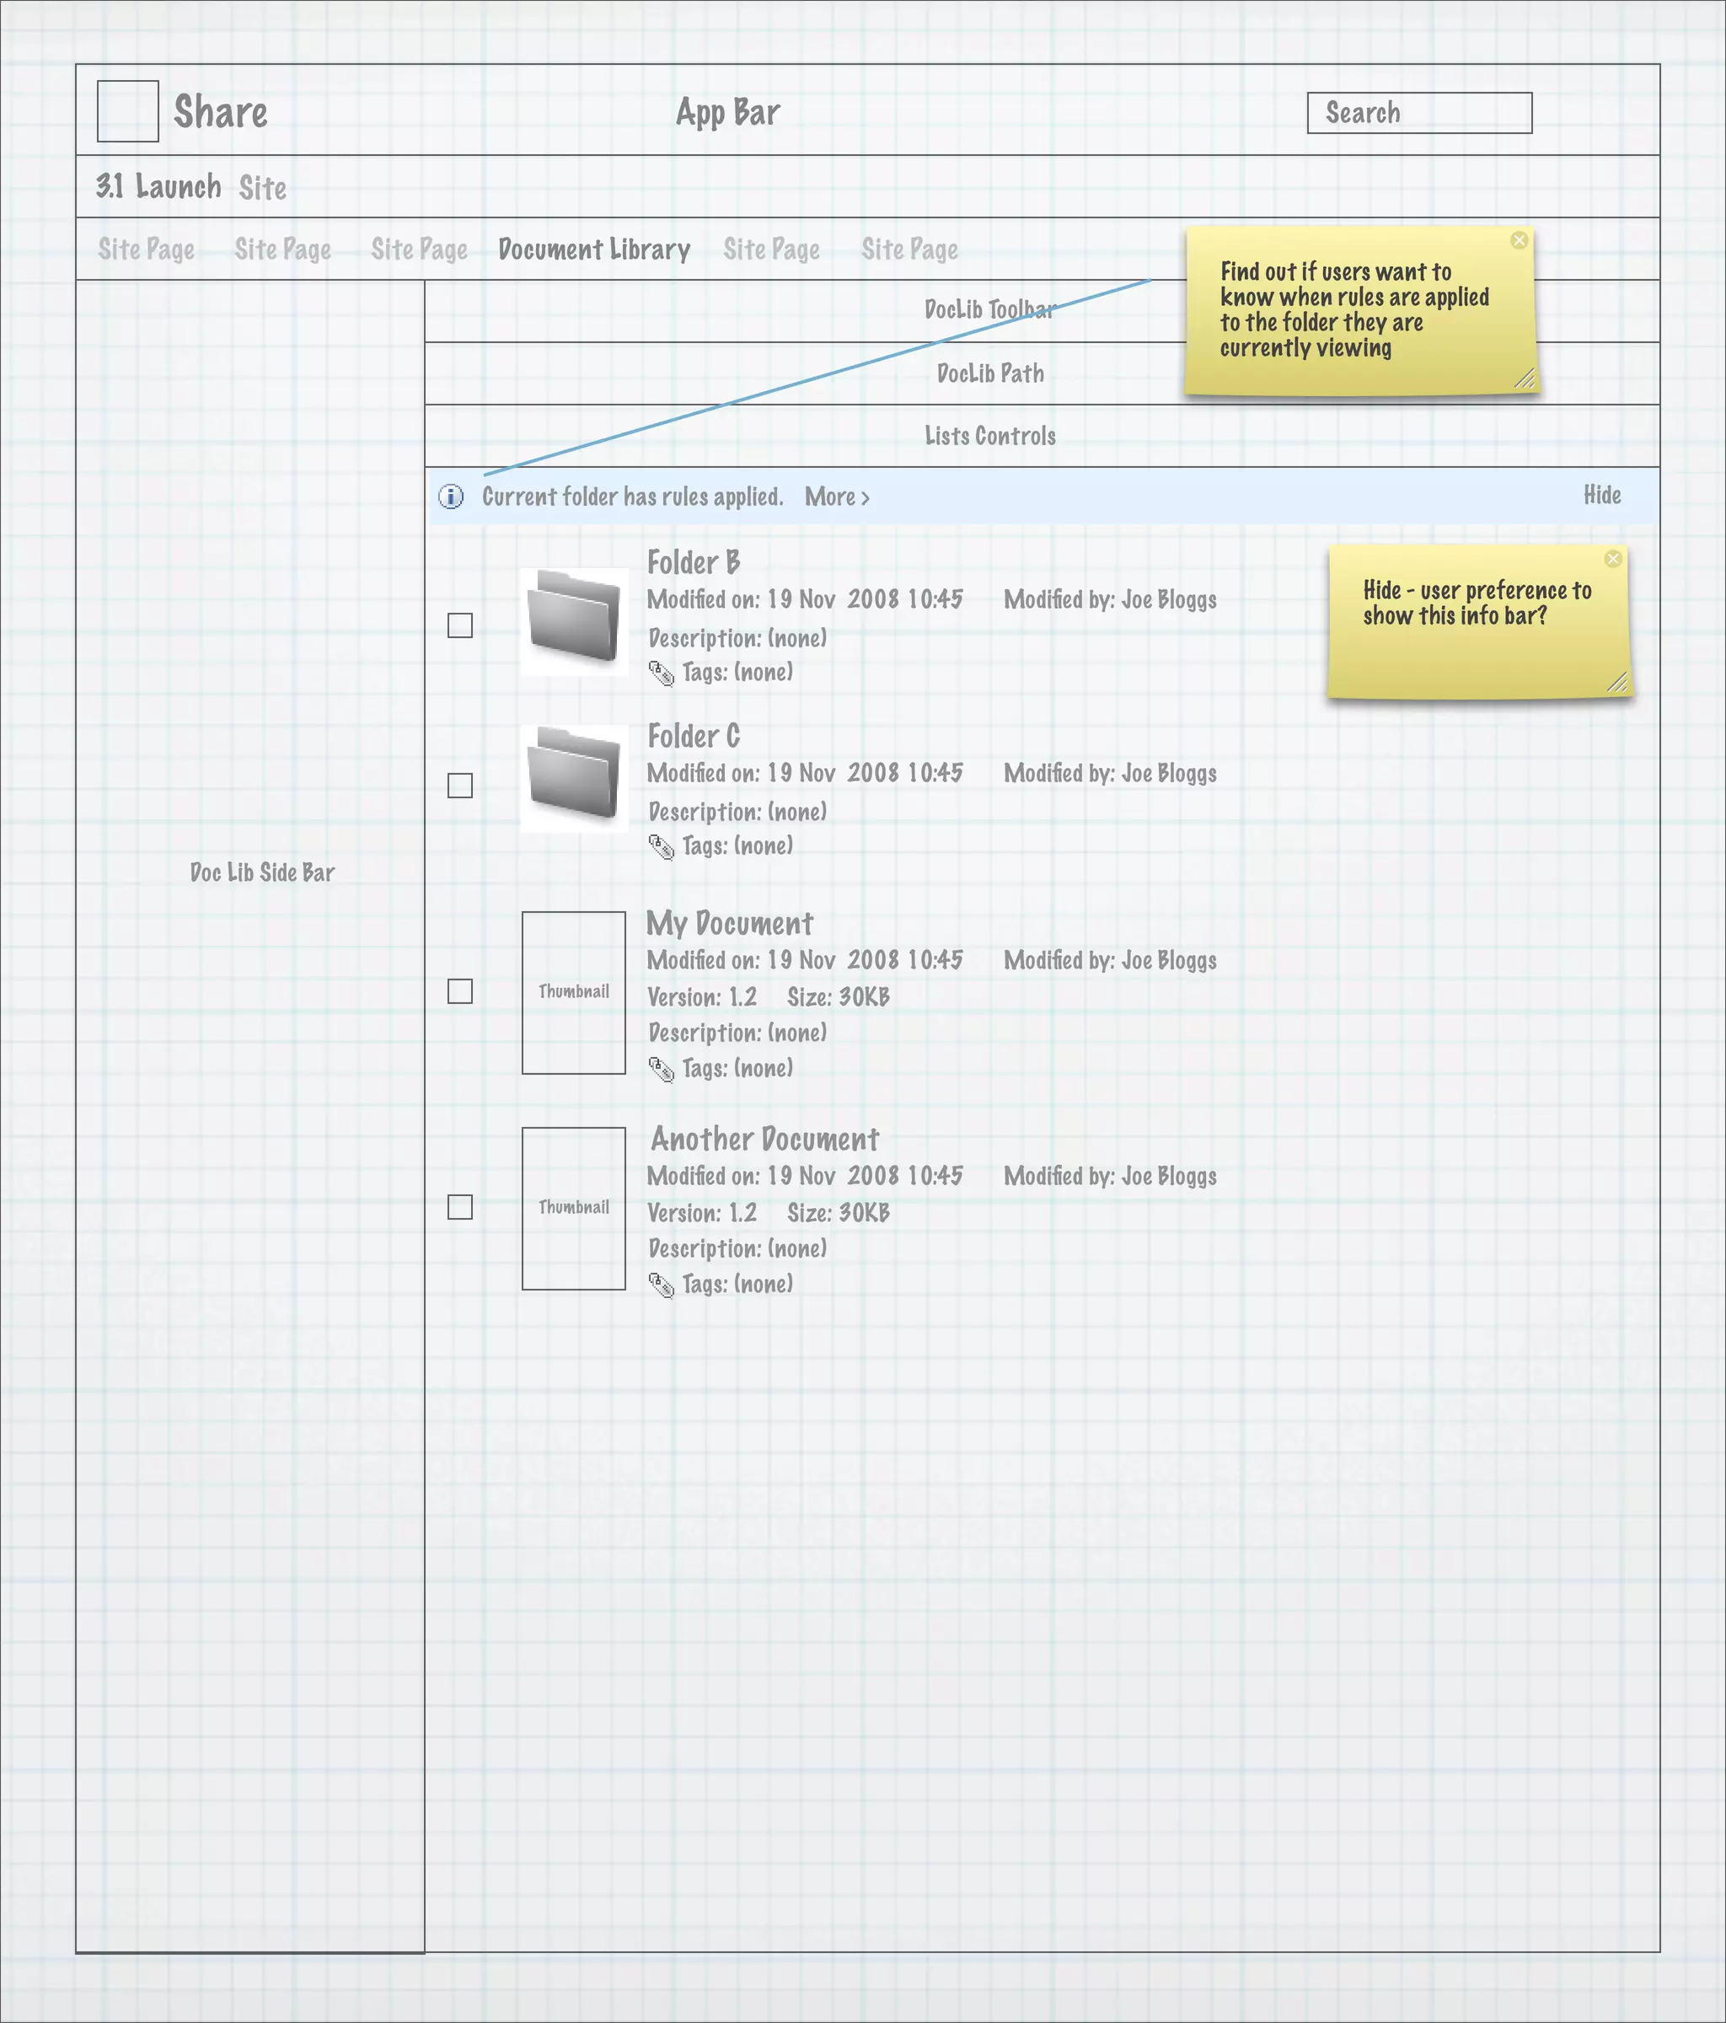The width and height of the screenshot is (1726, 2023).
Task: Expand the 'More >' rules details
Action: coord(837,497)
